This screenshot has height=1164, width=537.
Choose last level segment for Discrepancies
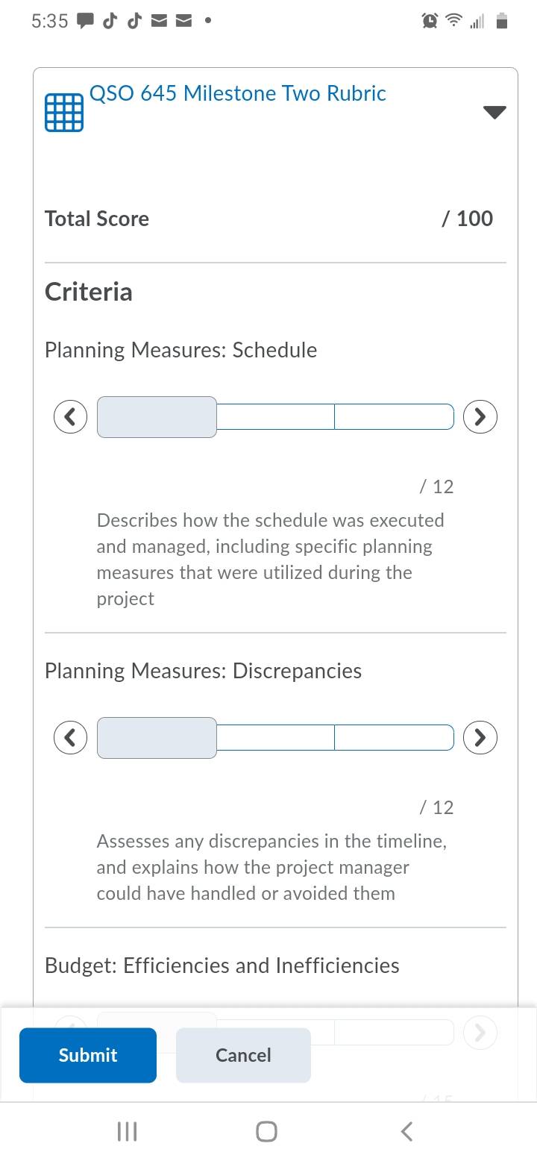(x=394, y=737)
